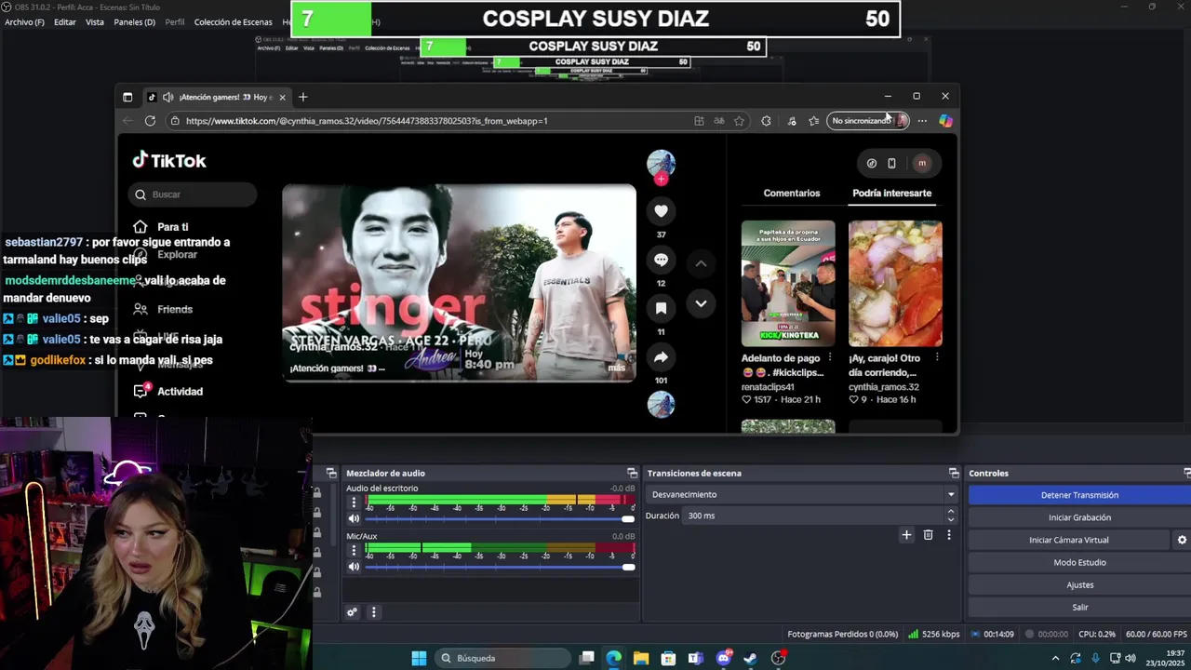Open Edge Copilot icon
Viewport: 1191px width, 670px height.
(x=944, y=121)
